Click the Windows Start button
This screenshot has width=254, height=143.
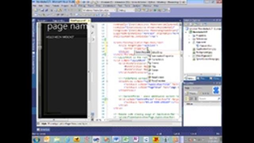tap(37, 139)
